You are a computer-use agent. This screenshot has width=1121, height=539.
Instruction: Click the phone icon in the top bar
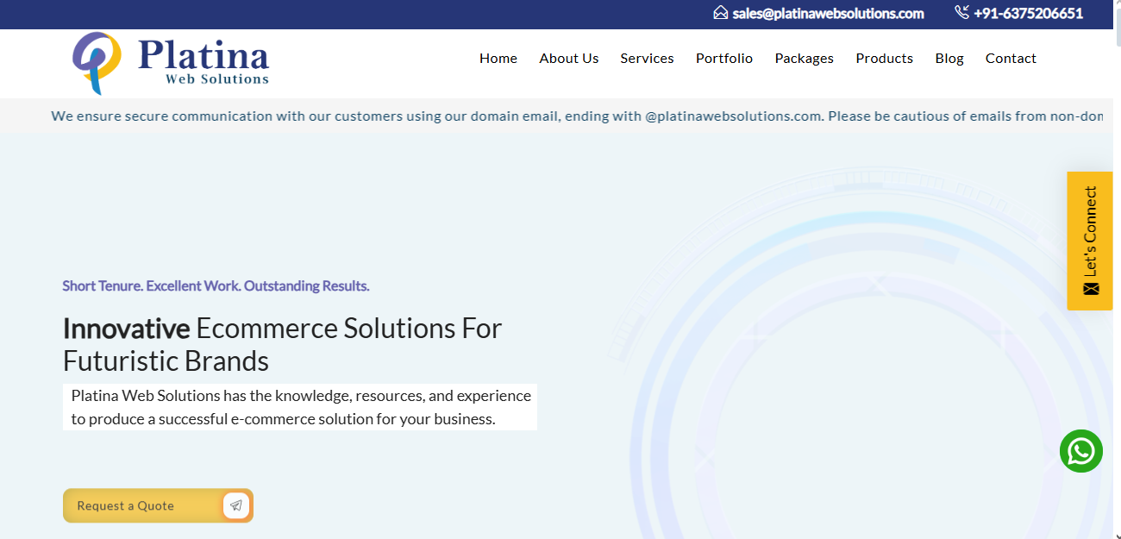pos(962,13)
